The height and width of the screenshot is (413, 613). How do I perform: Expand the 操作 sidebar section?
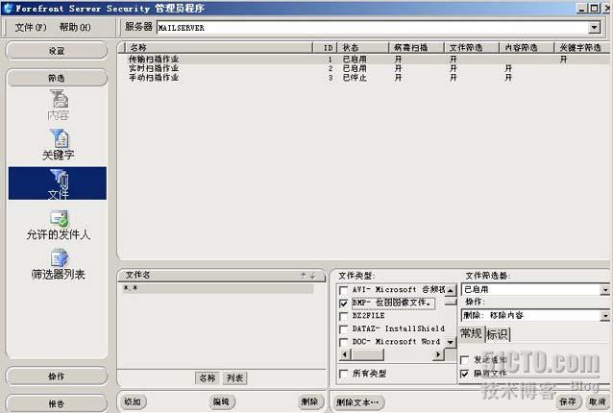tap(57, 377)
